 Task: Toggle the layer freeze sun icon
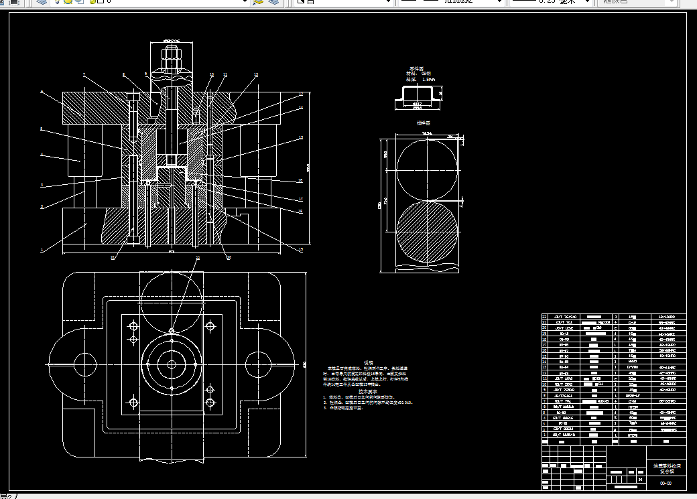coord(68,2)
